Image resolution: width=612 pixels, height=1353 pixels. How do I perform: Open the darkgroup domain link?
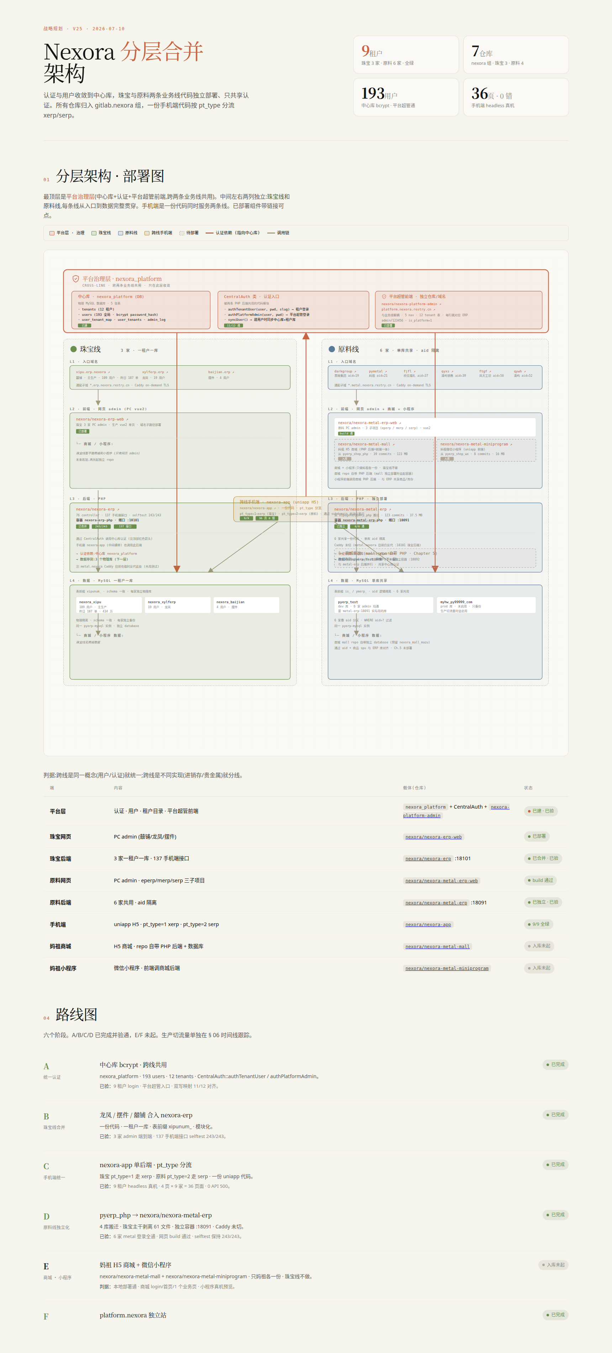pyautogui.click(x=345, y=371)
